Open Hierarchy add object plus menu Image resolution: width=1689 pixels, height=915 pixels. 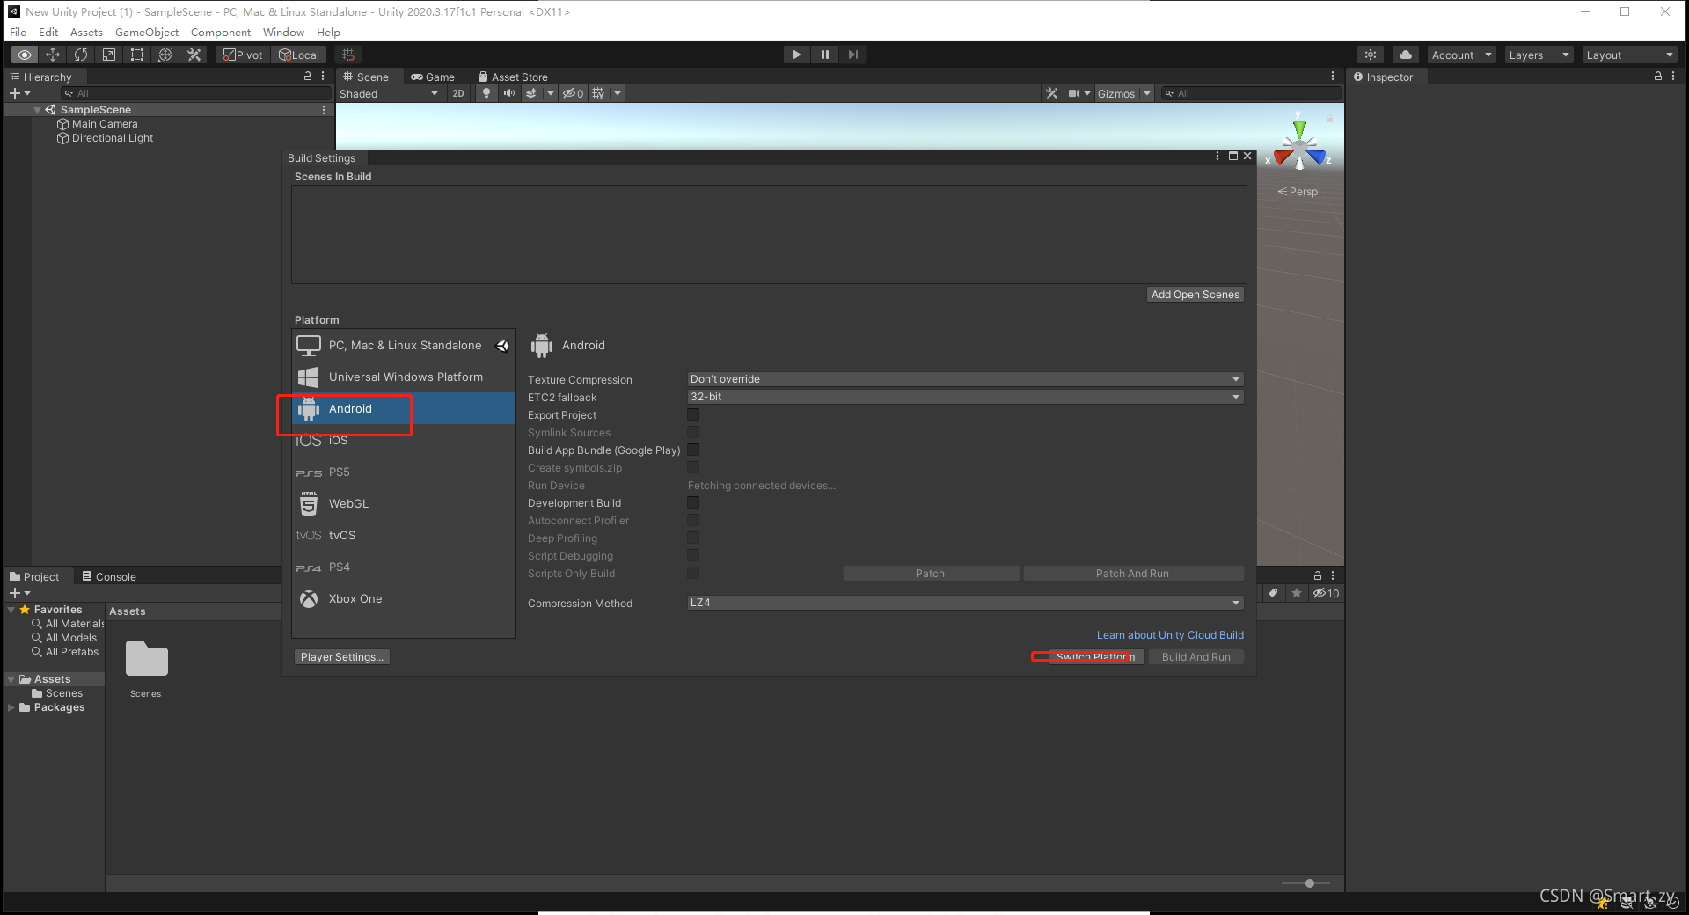[18, 93]
